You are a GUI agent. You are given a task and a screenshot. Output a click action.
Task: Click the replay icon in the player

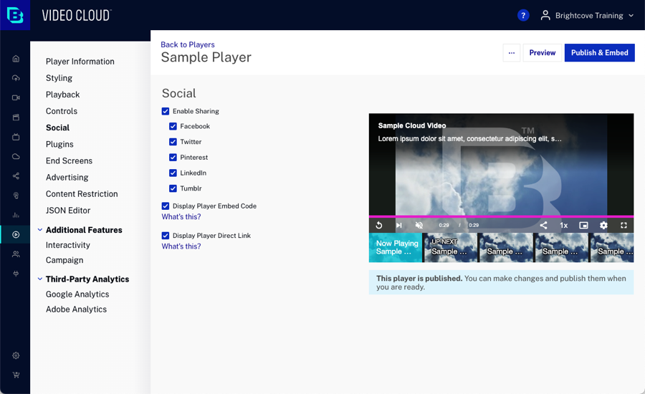pos(379,225)
